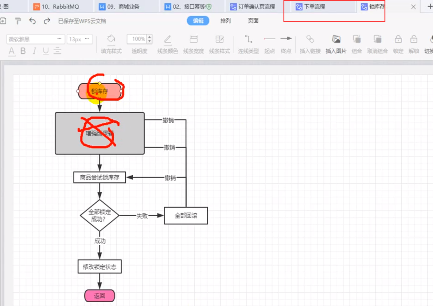433x306 pixels.
Task: Click the 锁定 lock icon
Action: click(x=398, y=39)
